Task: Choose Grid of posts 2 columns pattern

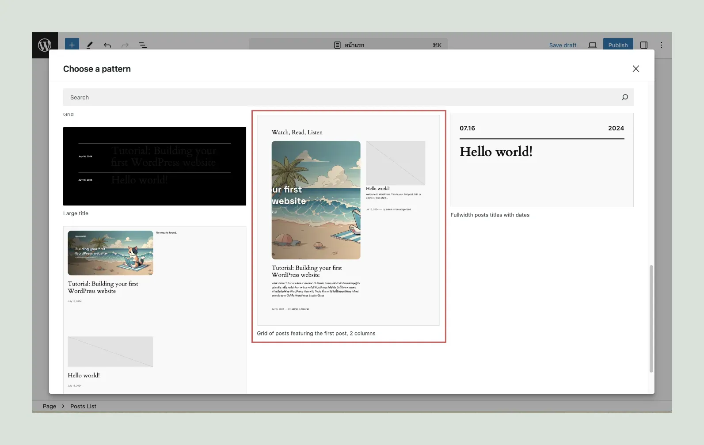Action: pos(348,221)
